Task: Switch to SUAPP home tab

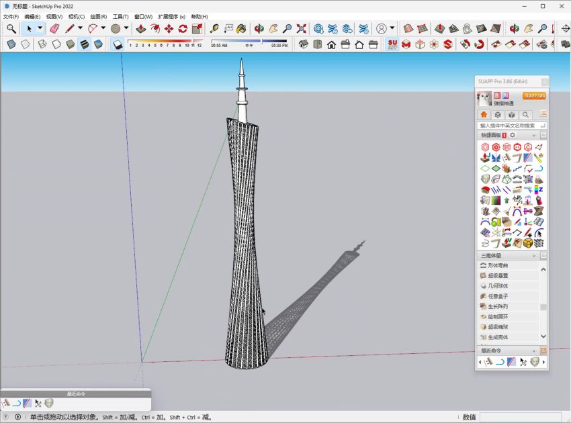Action: 484,115
